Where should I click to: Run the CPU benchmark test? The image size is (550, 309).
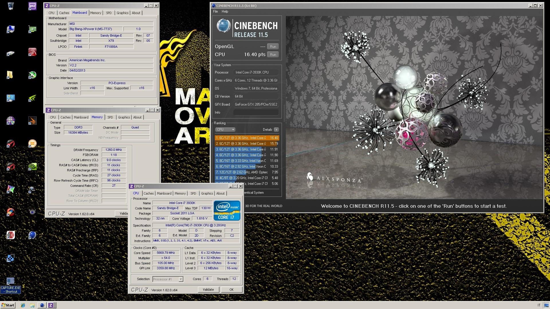pyautogui.click(x=273, y=55)
